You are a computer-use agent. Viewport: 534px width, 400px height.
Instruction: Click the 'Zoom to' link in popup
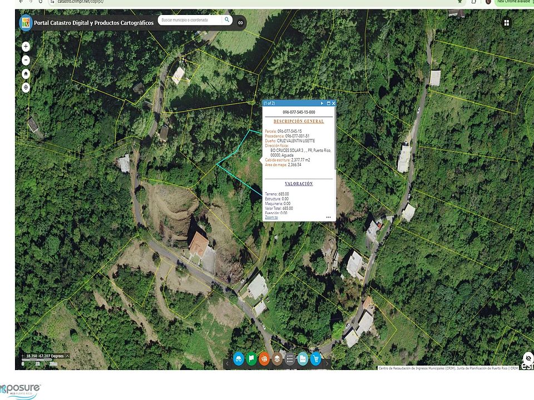(x=271, y=217)
